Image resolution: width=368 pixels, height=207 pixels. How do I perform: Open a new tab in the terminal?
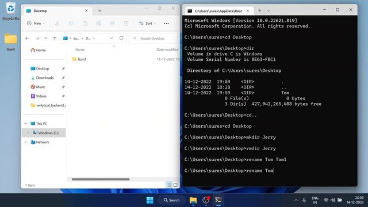(x=259, y=10)
